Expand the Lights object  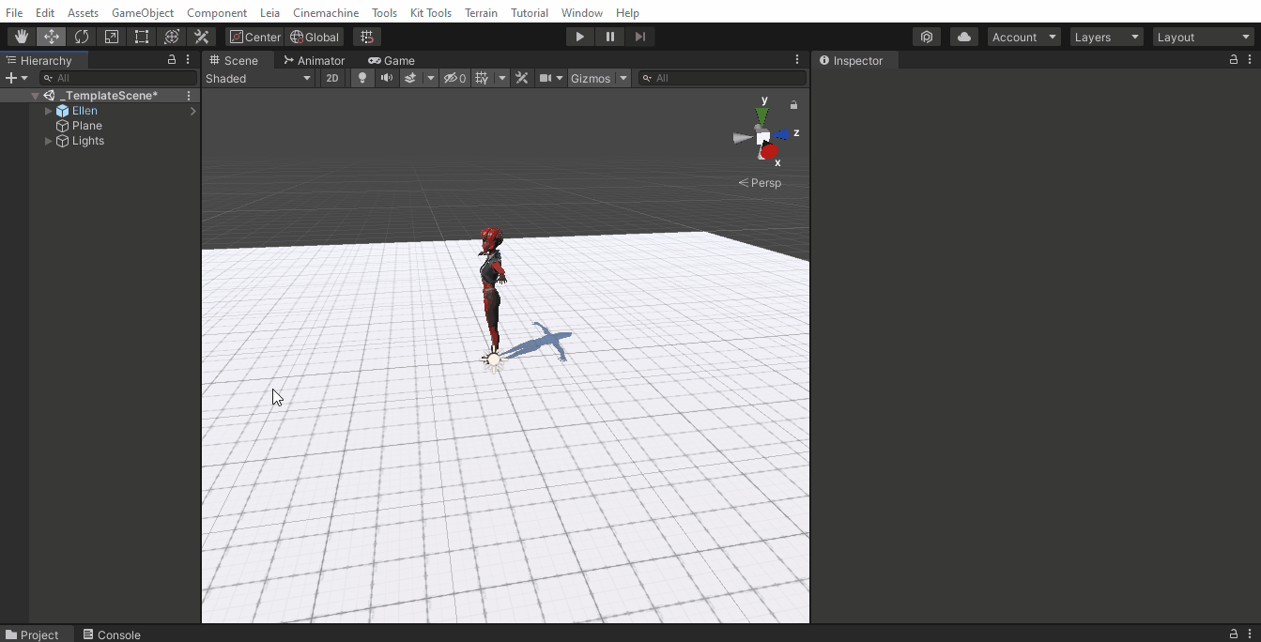[49, 141]
